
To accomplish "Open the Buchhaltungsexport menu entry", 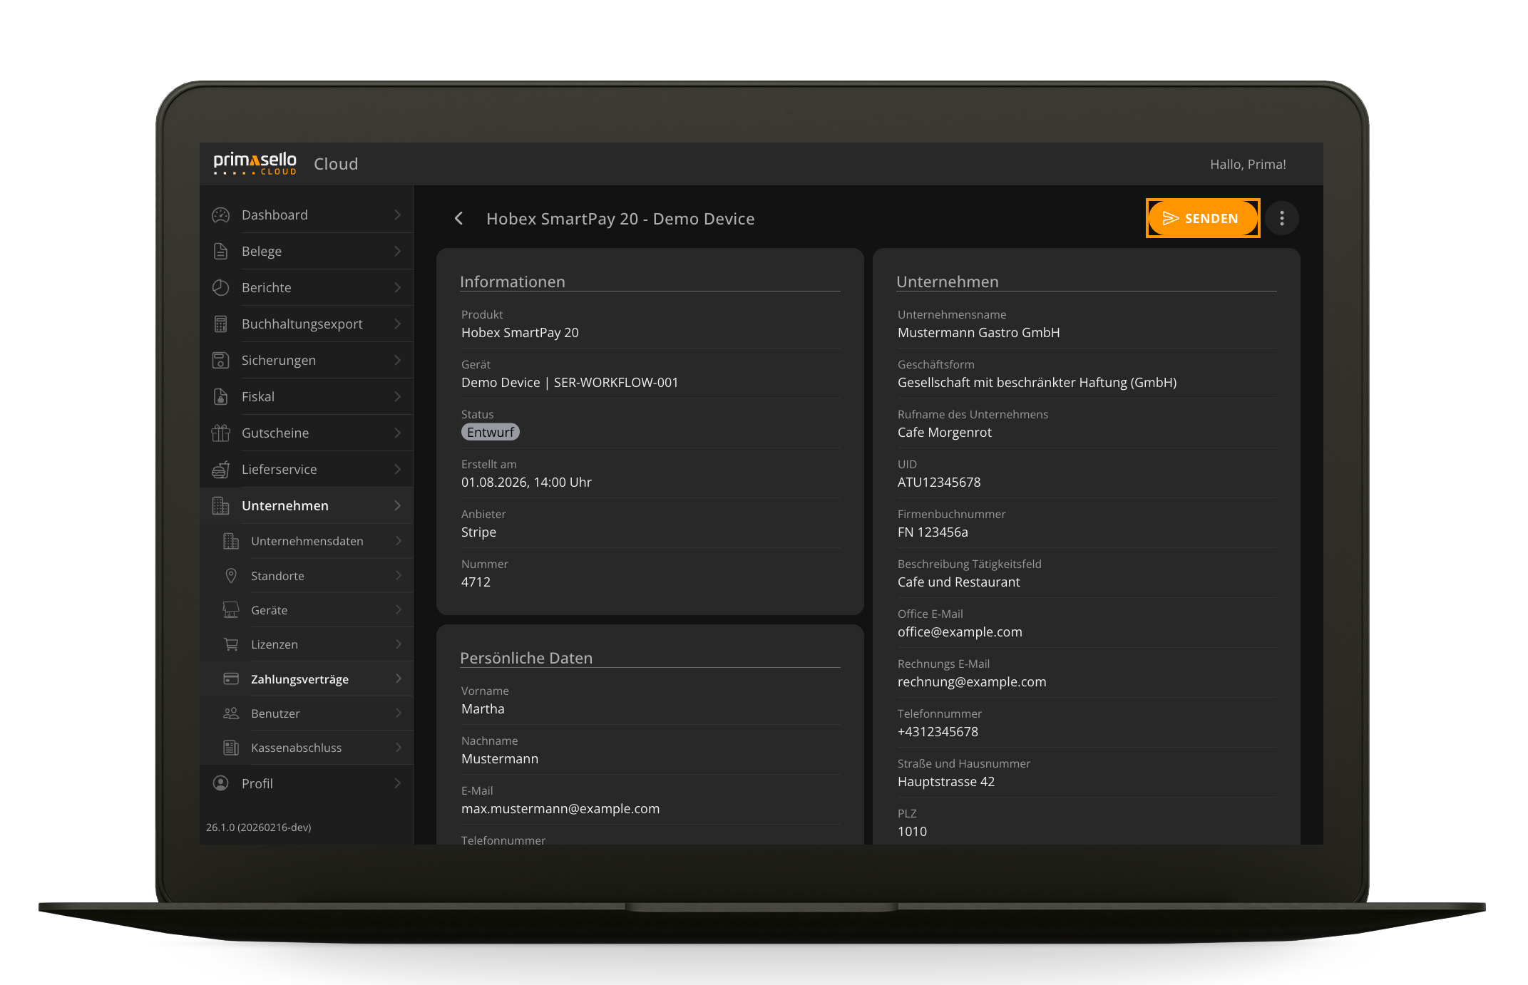I will (307, 324).
